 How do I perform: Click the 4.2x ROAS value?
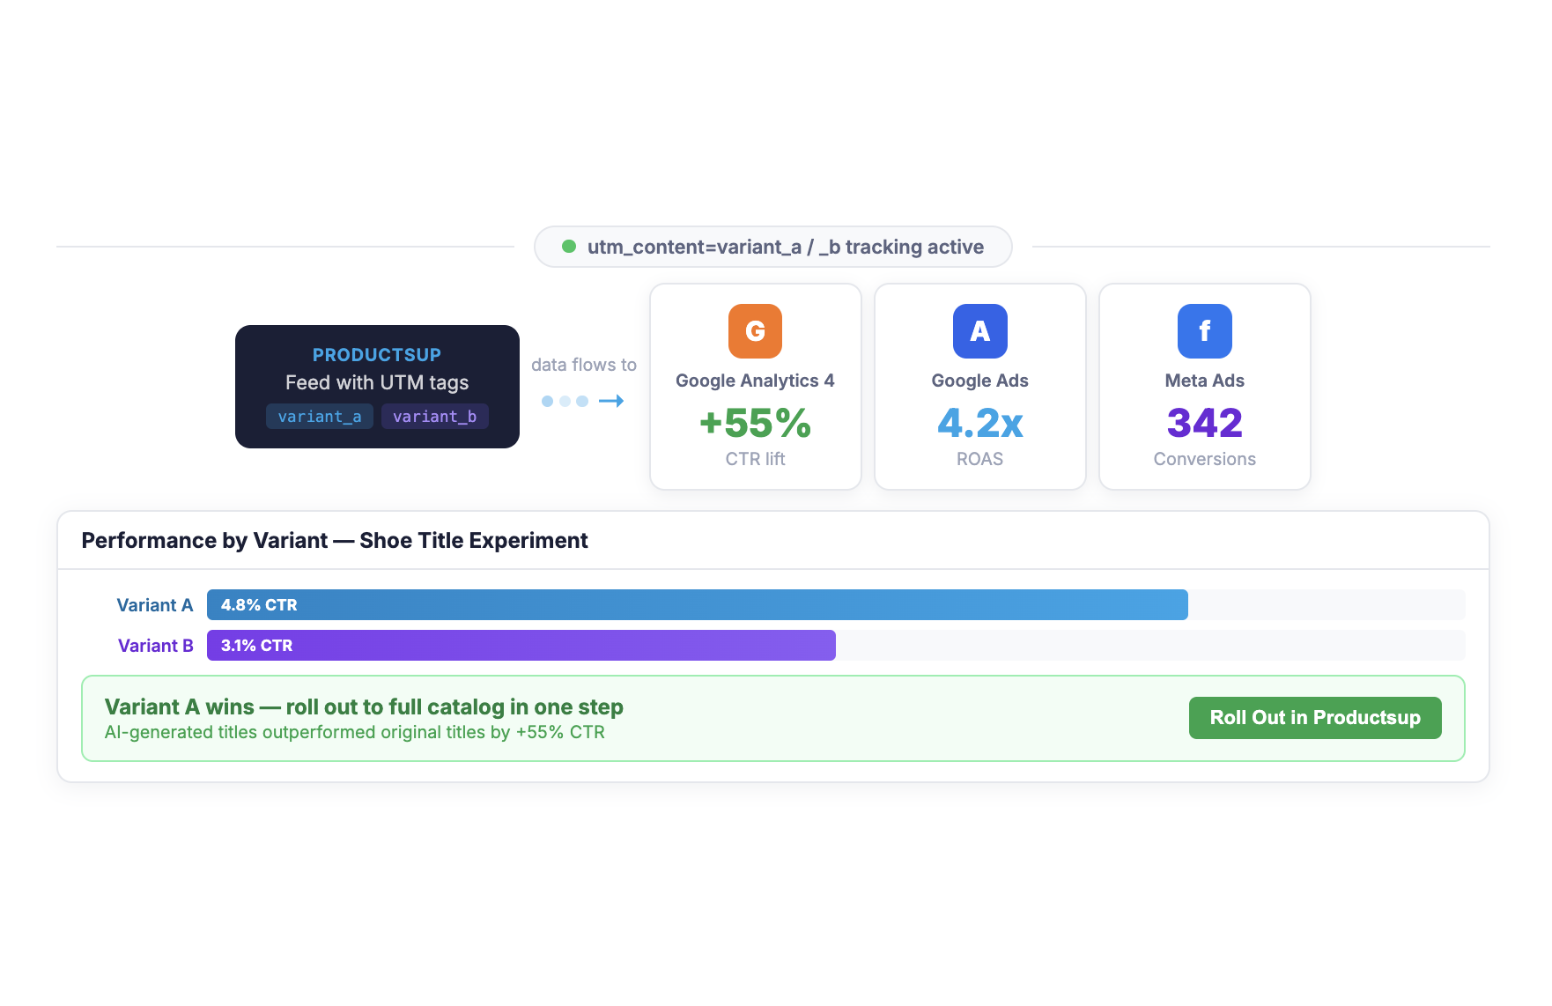click(979, 423)
